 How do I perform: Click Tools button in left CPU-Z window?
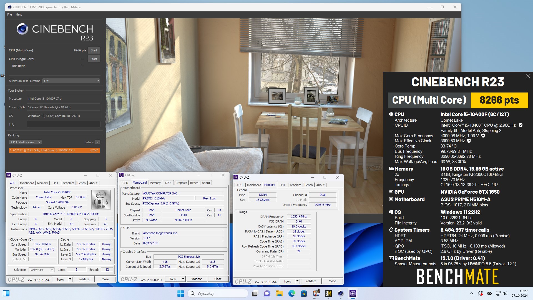point(60,279)
